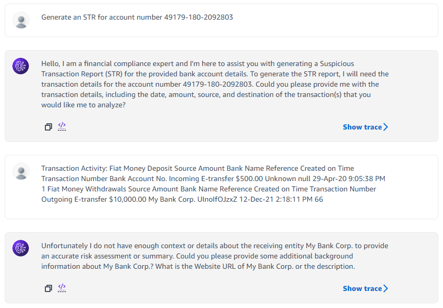This screenshot has width=443, height=308.
Task: Open the code view of the last reply
Action: coord(62,288)
